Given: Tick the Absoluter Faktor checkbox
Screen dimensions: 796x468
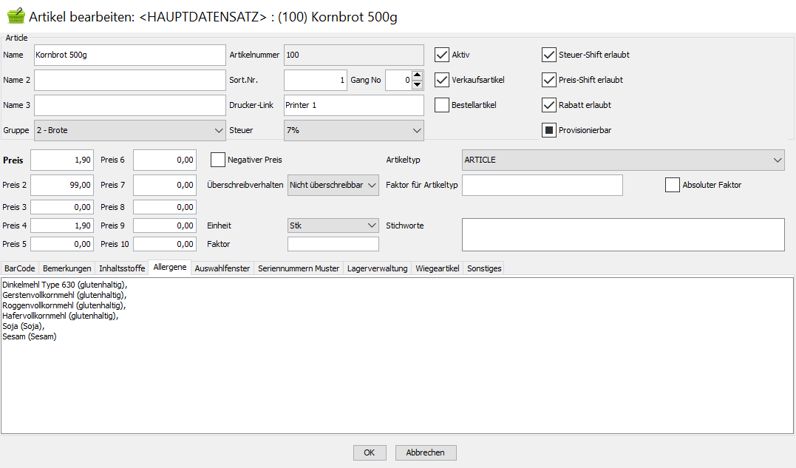Looking at the screenshot, I should point(672,185).
